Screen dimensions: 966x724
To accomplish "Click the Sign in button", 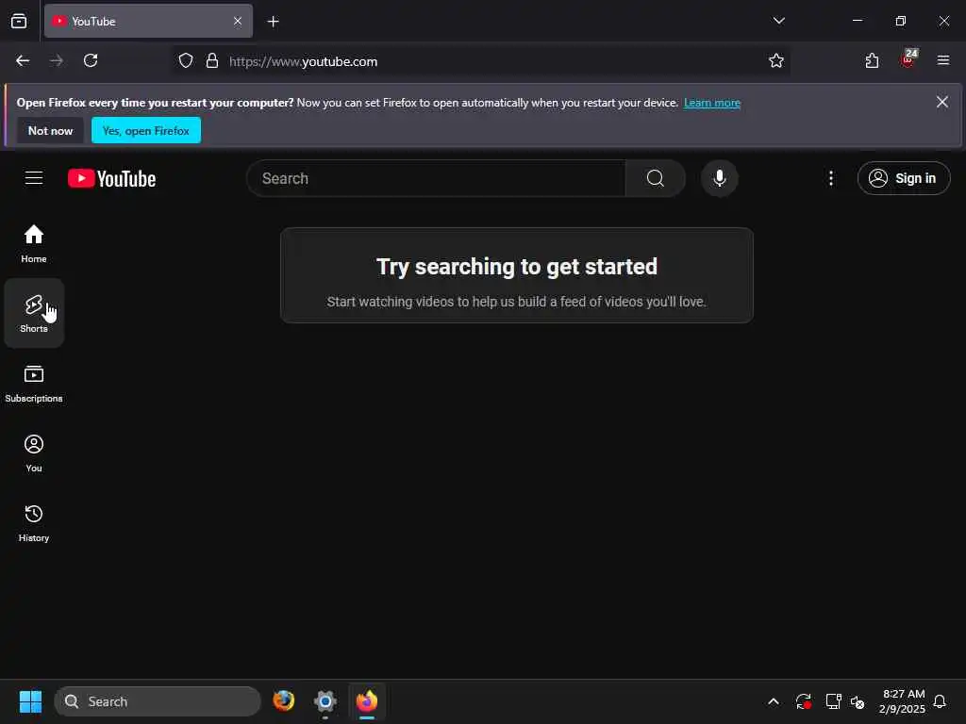I will [904, 178].
